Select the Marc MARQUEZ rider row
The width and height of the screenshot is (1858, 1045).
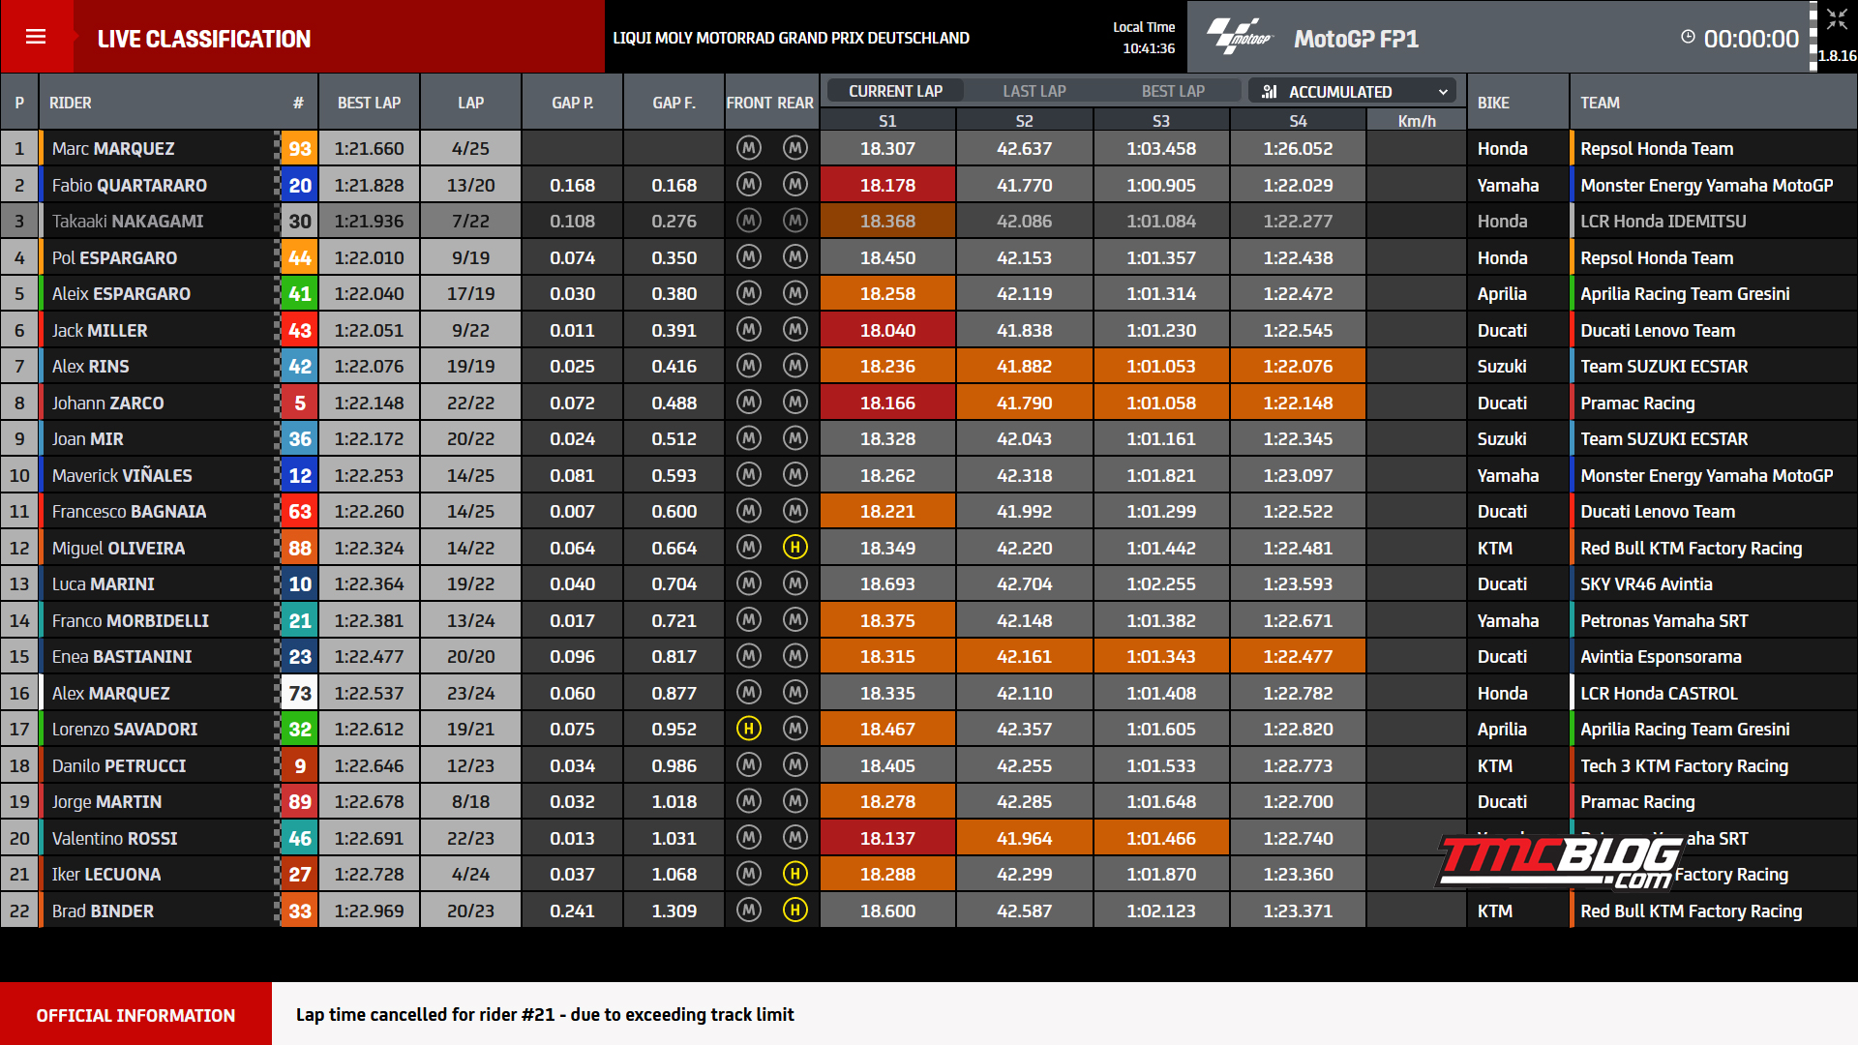click(x=929, y=148)
